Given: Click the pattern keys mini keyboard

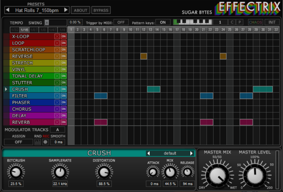Looking at the screenshot, I should [192, 22].
